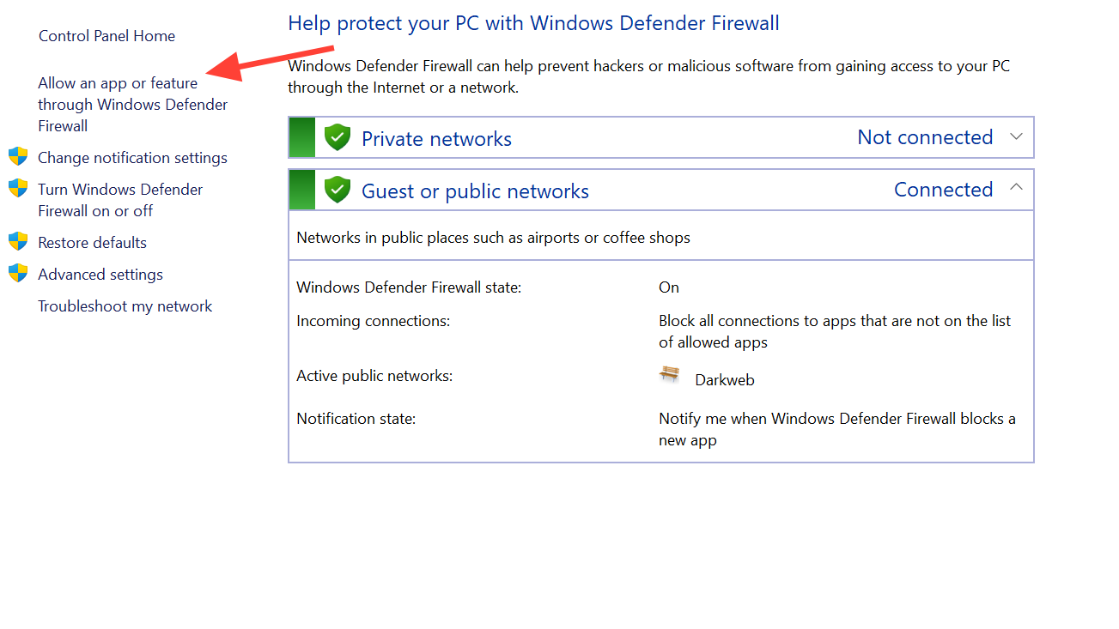Image resolution: width=1119 pixels, height=629 pixels.
Task: Open Change notification settings
Action: 132,158
